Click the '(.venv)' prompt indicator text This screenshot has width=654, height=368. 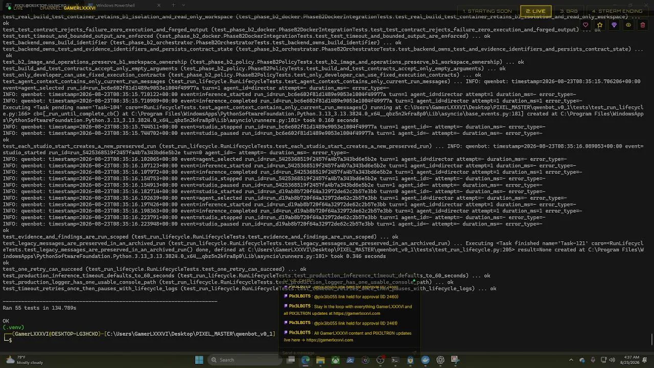tap(13, 327)
